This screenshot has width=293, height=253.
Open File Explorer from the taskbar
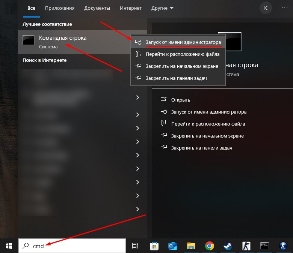click(x=191, y=246)
